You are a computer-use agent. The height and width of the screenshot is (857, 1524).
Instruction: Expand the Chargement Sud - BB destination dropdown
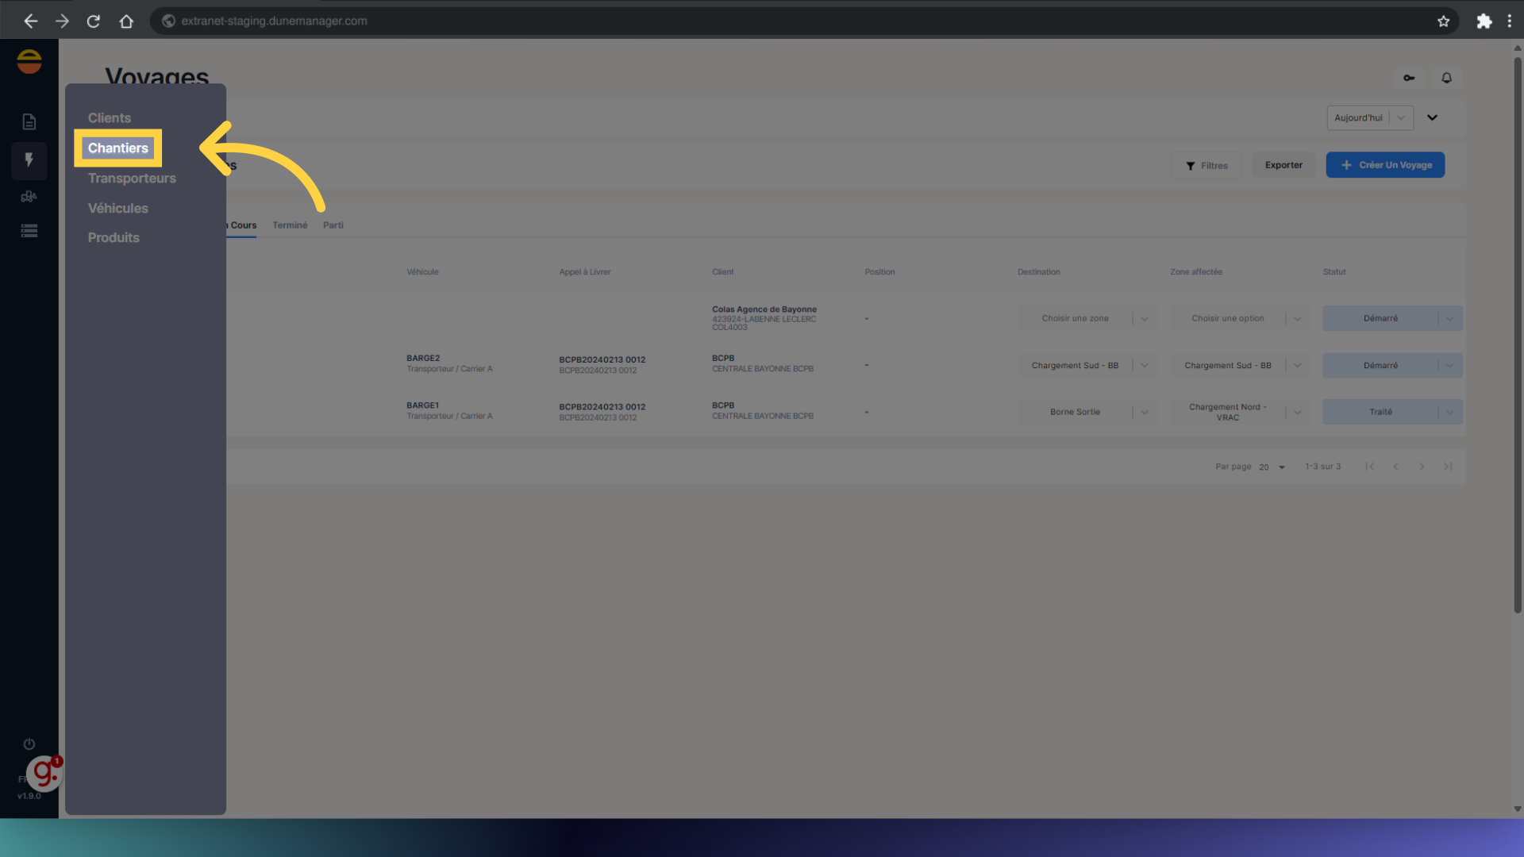1144,366
